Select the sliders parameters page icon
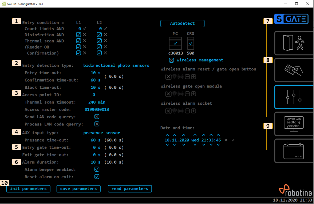This screenshot has width=314, height=204. click(x=293, y=97)
